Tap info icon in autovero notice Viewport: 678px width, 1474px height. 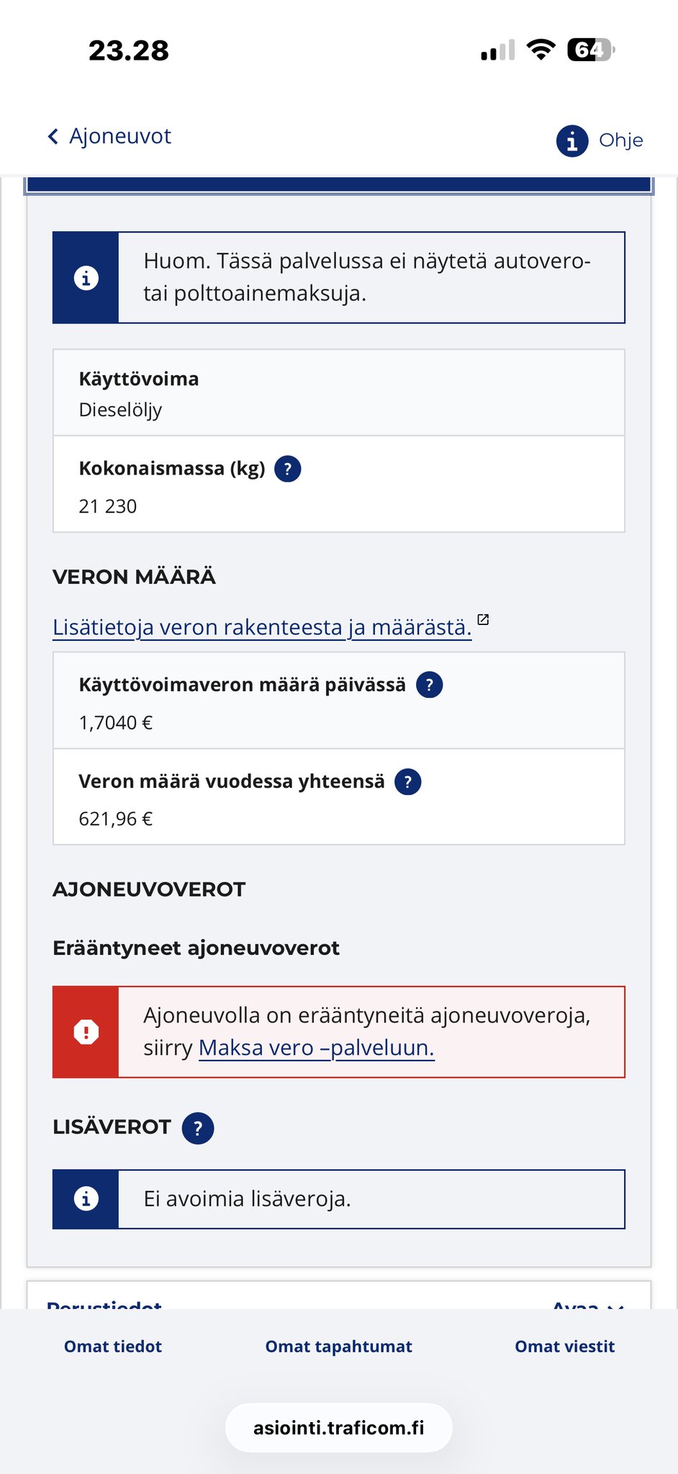[x=86, y=278]
